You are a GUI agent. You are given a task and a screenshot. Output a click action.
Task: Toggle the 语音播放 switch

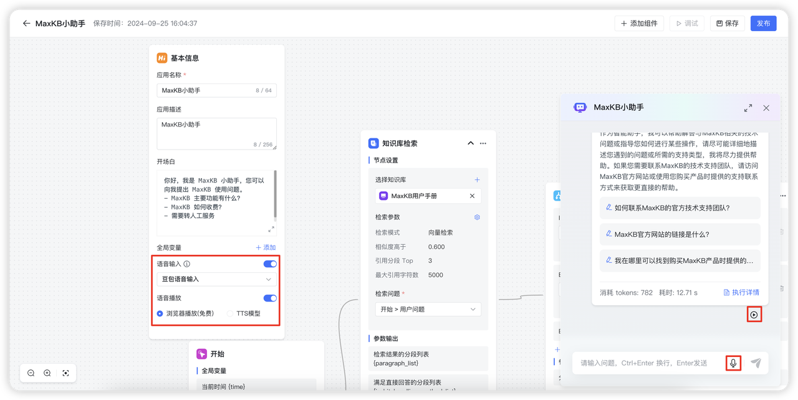pyautogui.click(x=270, y=298)
